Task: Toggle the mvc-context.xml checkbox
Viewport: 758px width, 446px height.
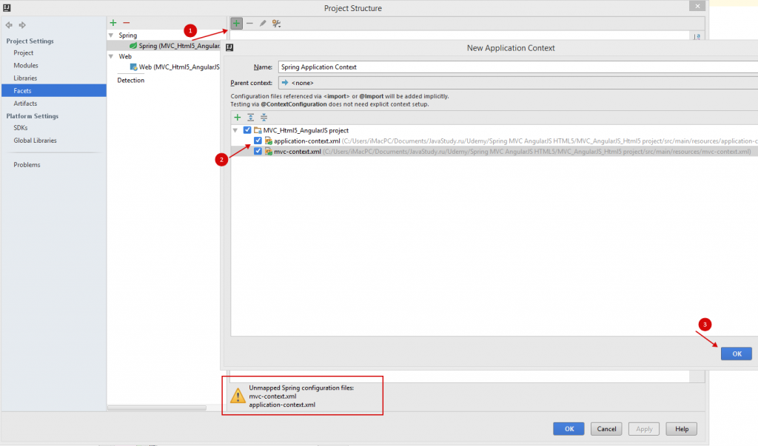Action: 258,152
